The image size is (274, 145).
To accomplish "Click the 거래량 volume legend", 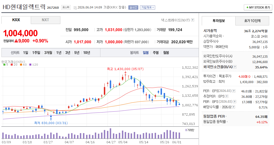I will click(x=190, y=130).
